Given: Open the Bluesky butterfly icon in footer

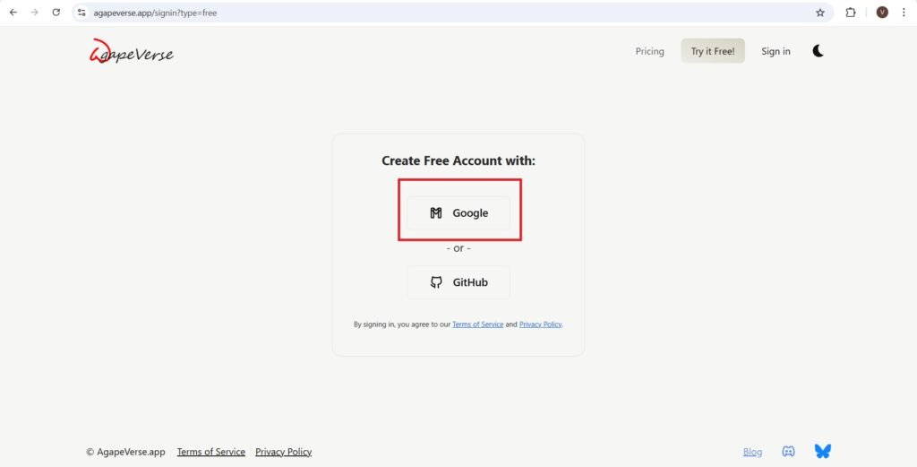Looking at the screenshot, I should coord(823,451).
